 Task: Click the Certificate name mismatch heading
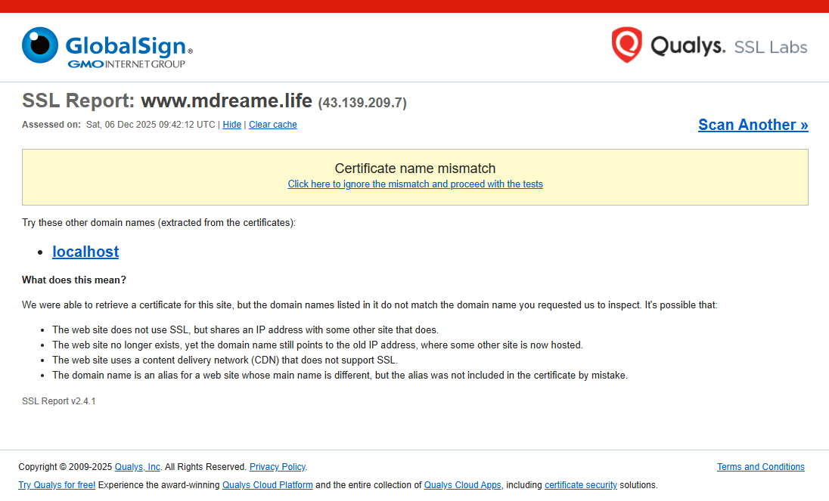click(x=415, y=169)
